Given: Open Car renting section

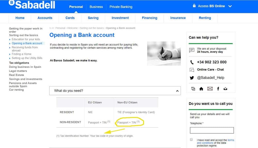Looking at the screenshot, I should click(x=16, y=90).
